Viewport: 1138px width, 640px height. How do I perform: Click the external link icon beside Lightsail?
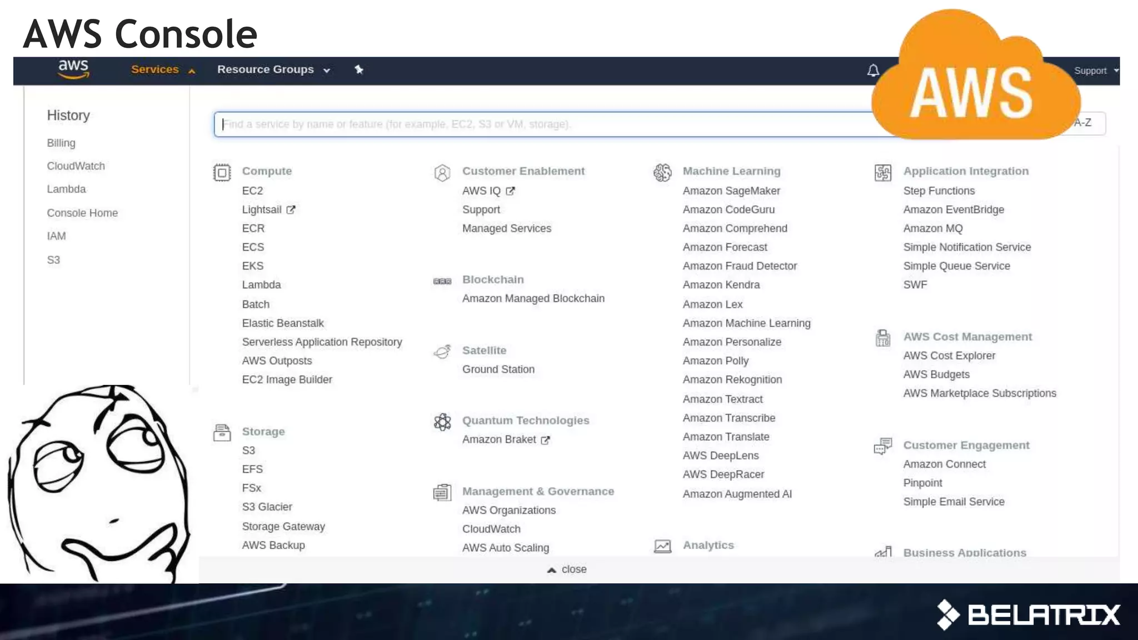point(291,209)
